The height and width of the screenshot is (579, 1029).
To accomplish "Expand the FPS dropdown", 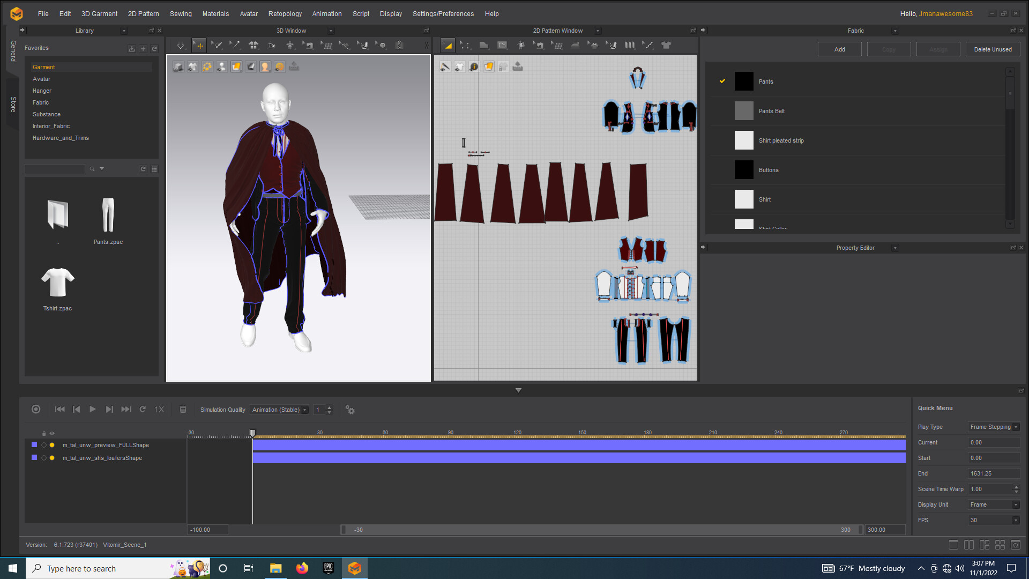I will point(994,521).
